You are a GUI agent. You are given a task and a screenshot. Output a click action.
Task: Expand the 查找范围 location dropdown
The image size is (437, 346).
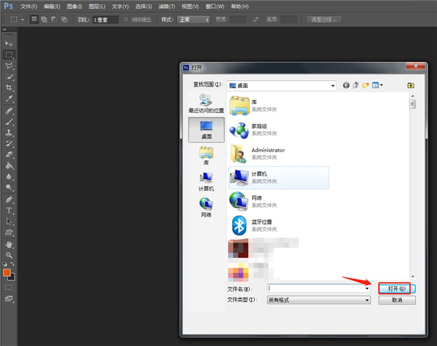(331, 85)
